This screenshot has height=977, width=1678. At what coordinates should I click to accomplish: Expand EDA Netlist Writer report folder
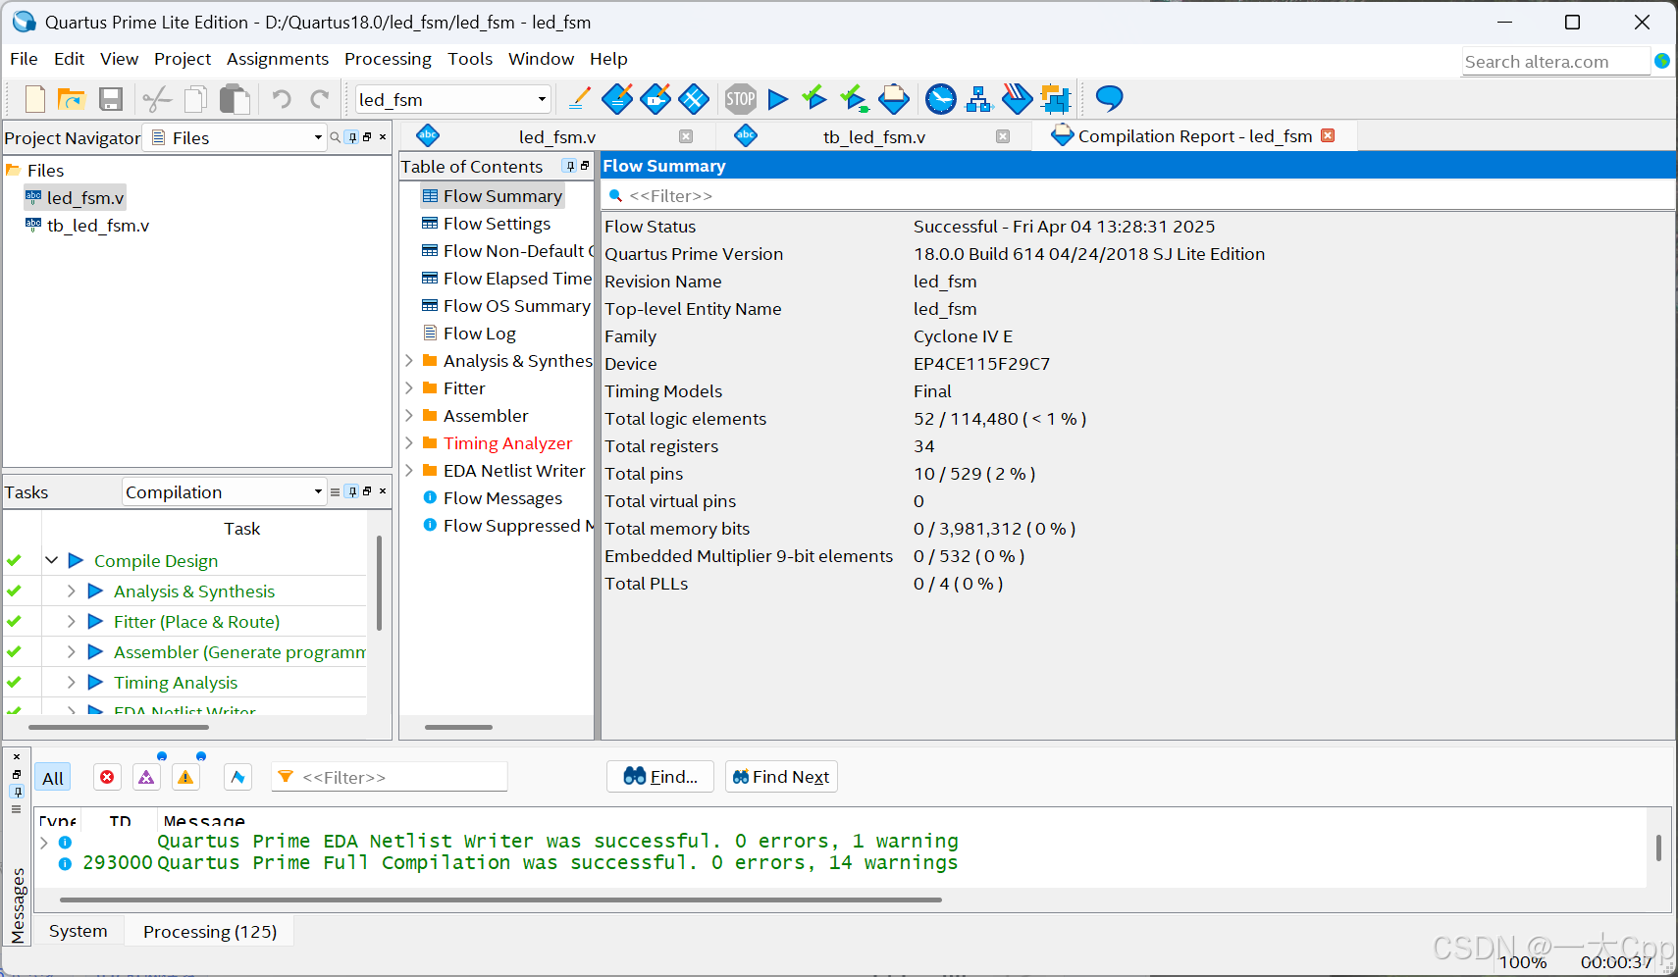[x=409, y=470]
